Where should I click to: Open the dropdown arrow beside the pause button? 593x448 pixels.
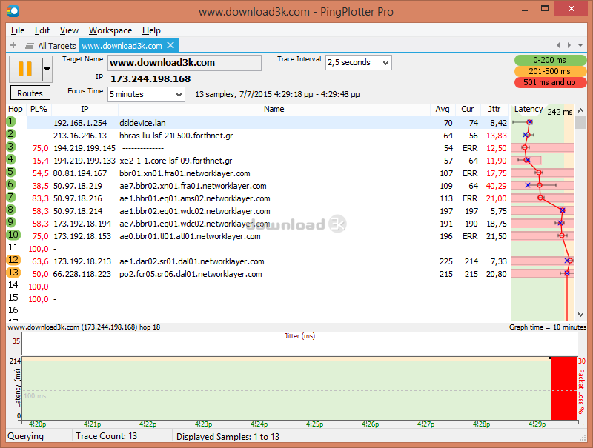(47, 70)
